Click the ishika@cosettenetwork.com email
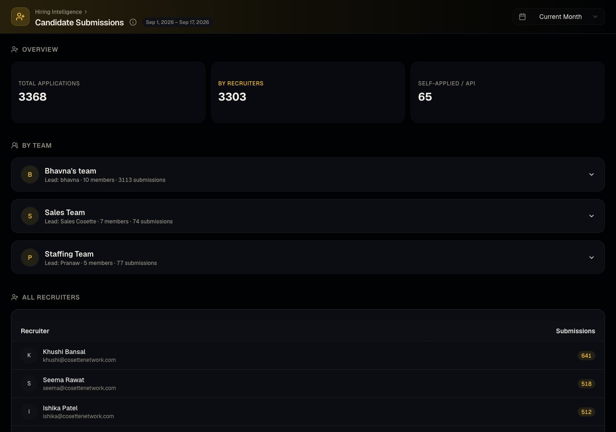This screenshot has height=432, width=616. 78,416
